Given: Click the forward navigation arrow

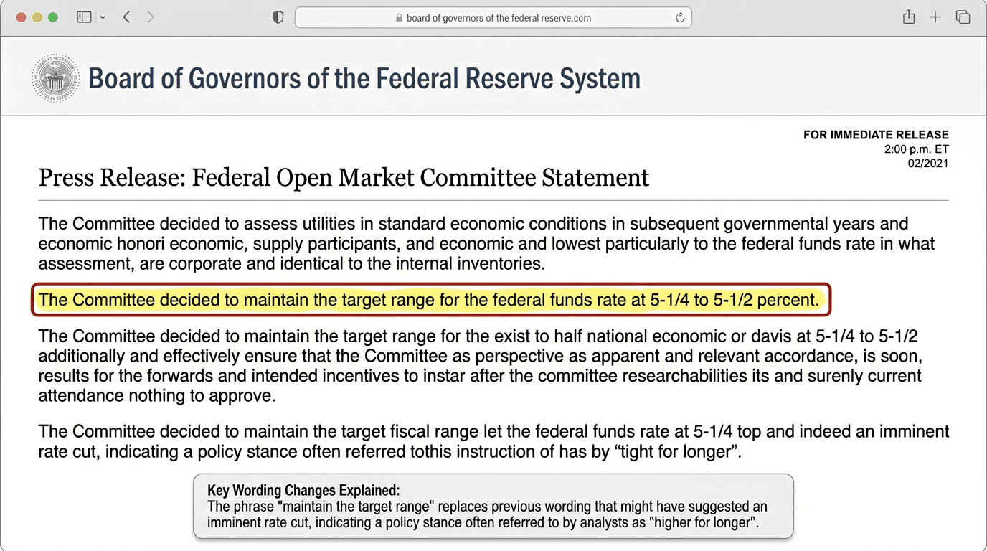Looking at the screenshot, I should point(151,17).
